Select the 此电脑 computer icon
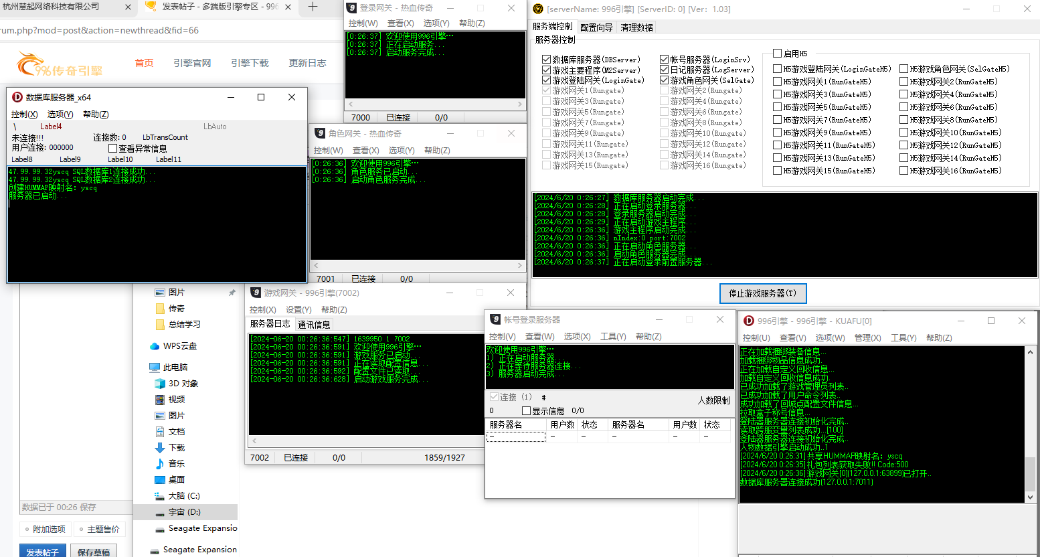Image resolution: width=1040 pixels, height=557 pixels. point(155,368)
